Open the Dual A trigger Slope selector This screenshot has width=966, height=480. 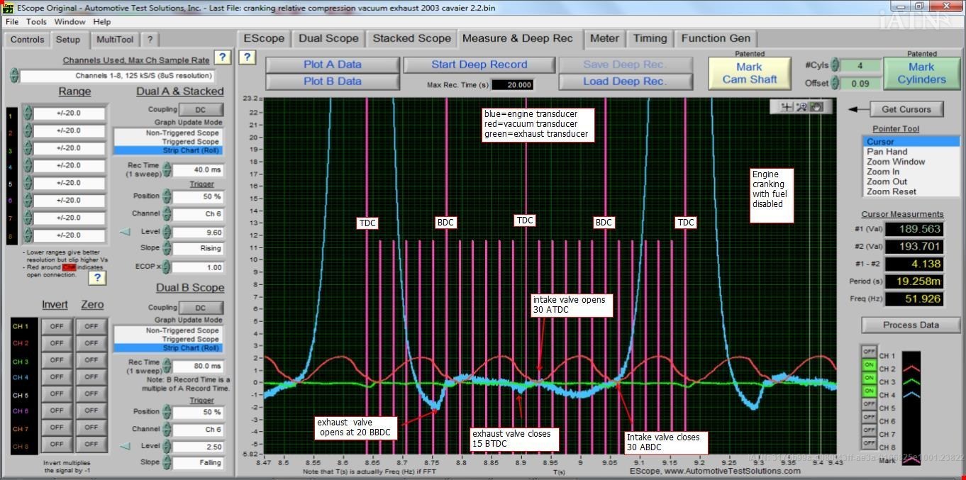[197, 249]
